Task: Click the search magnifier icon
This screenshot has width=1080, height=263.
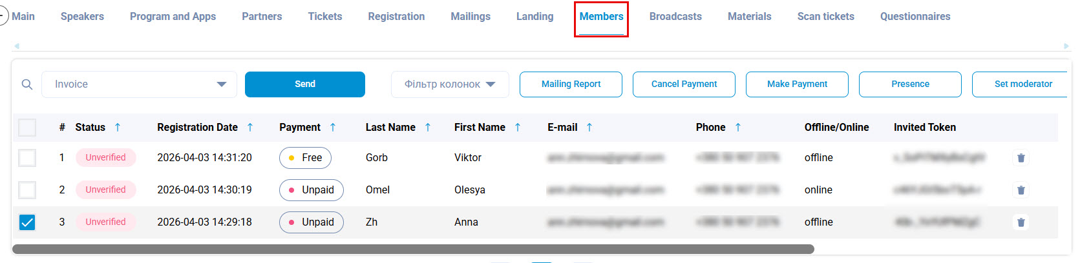Action: tap(27, 84)
